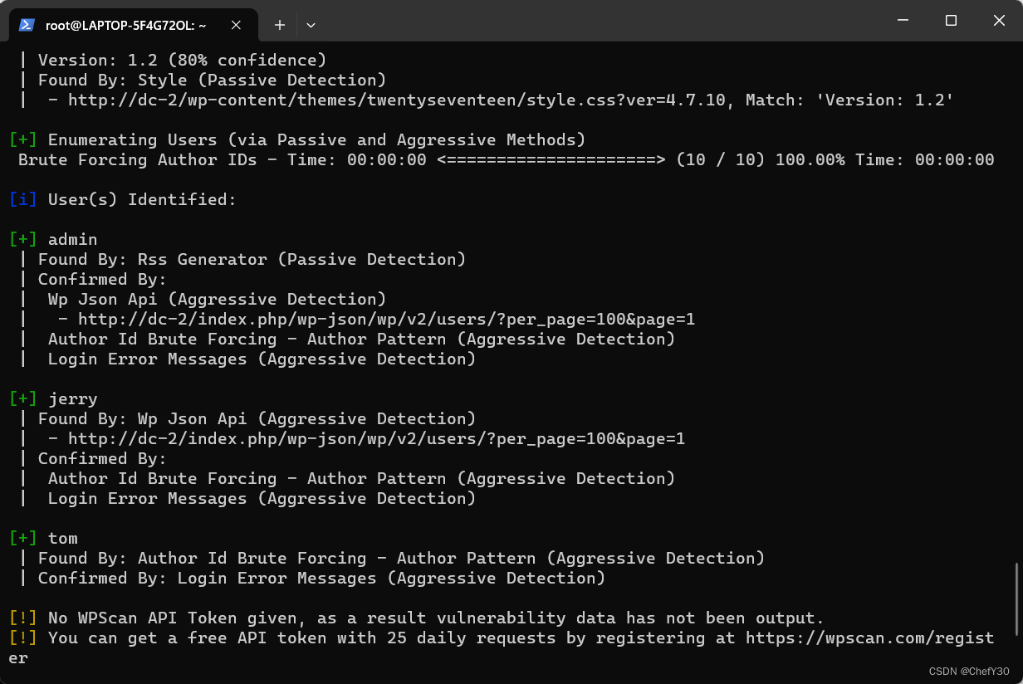
Task: Minimize the terminal window
Action: pyautogui.click(x=905, y=20)
